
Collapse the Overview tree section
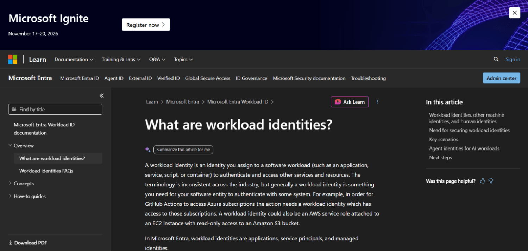[10, 145]
